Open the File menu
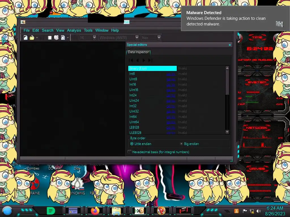This screenshot has height=217, width=290. (x=26, y=30)
